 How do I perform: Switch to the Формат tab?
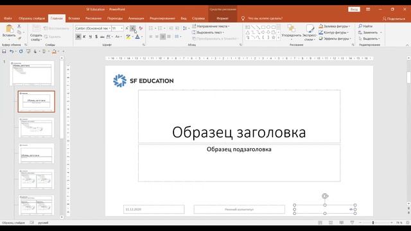(x=223, y=19)
